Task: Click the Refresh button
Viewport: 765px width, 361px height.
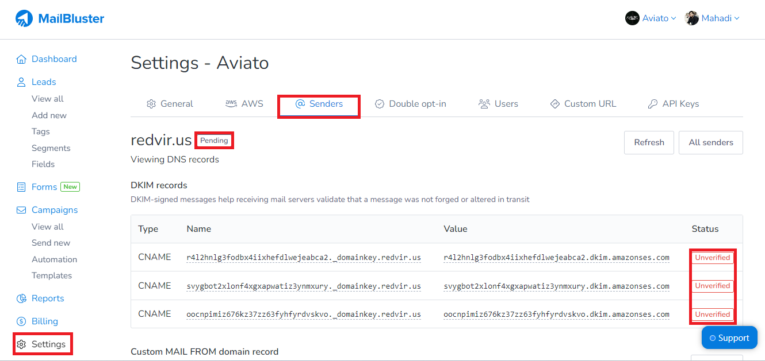Action: 649,142
